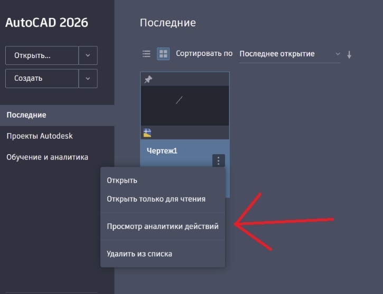383x294 pixels.
Task: Click the Открыть... button
Action: click(42, 55)
